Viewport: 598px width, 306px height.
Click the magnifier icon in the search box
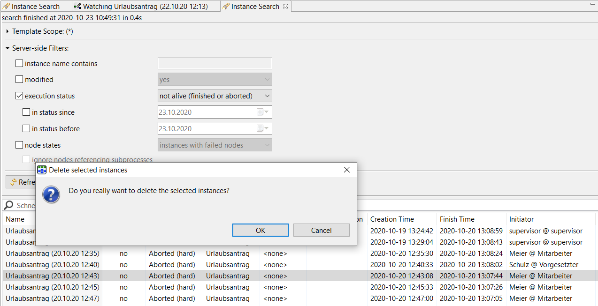pyautogui.click(x=8, y=205)
